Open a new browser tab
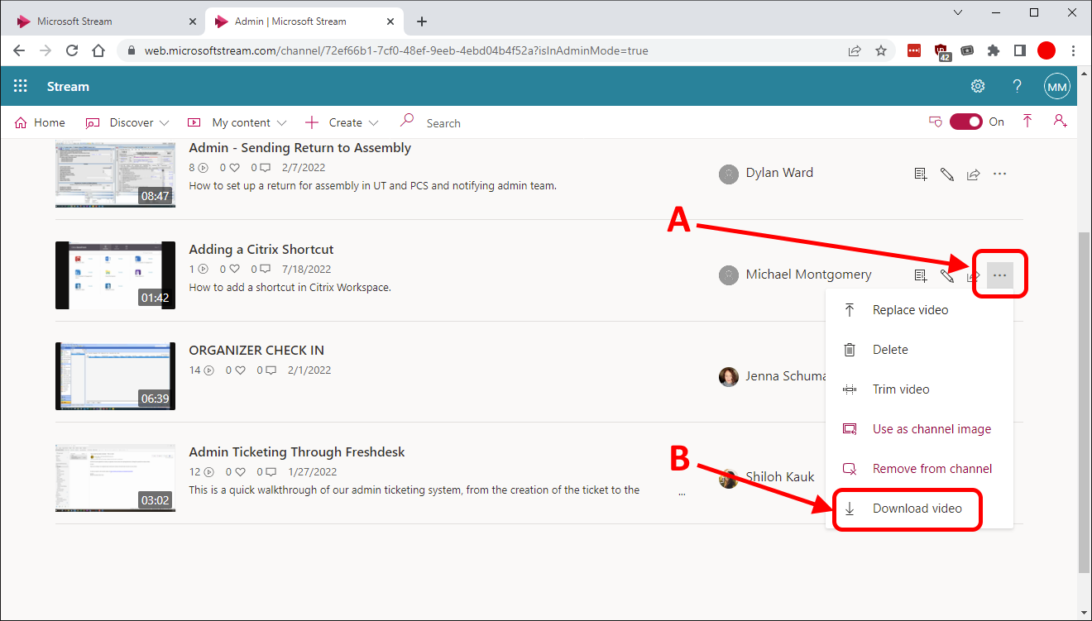The image size is (1092, 621). click(x=422, y=21)
